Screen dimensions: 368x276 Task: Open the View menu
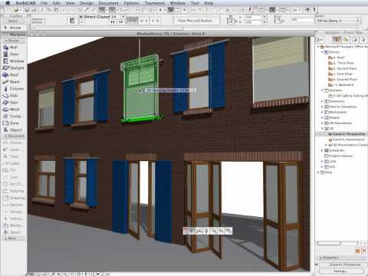click(x=70, y=3)
